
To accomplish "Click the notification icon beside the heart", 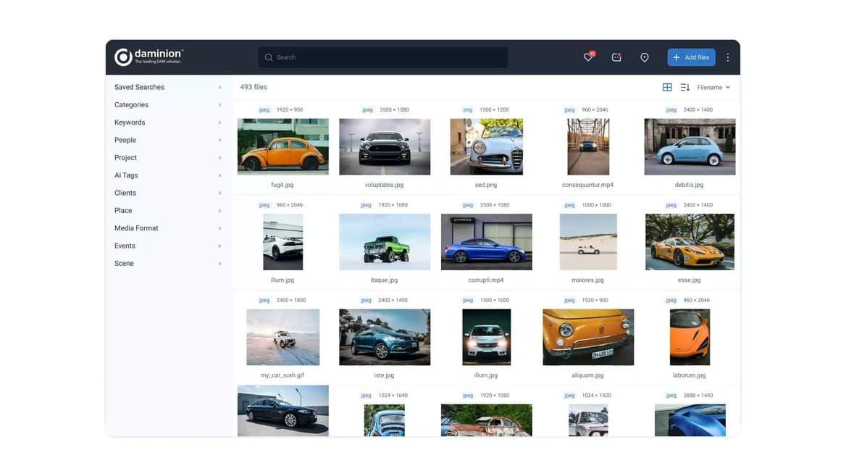I will click(616, 57).
